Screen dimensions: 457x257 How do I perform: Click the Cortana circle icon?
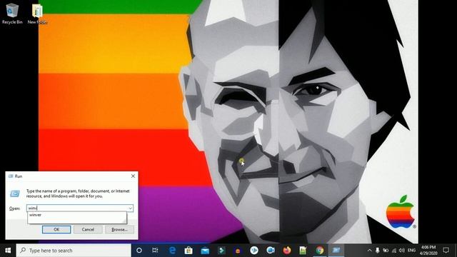[139, 251]
